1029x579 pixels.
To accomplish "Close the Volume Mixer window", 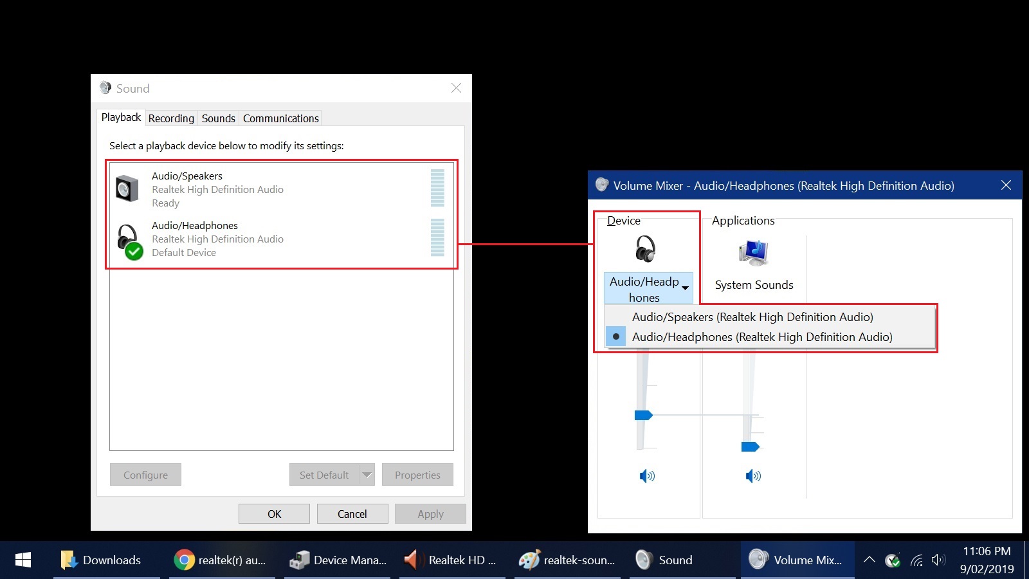I will coord(1006,185).
